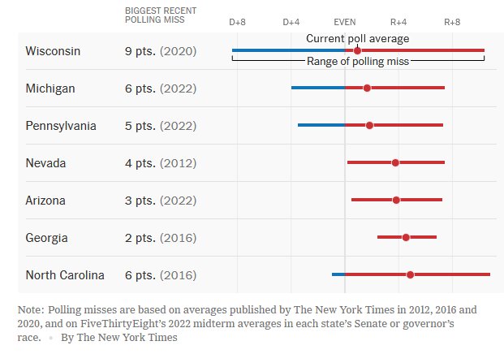Click Michigan's red poll average dot
504x354 pixels.
[367, 88]
